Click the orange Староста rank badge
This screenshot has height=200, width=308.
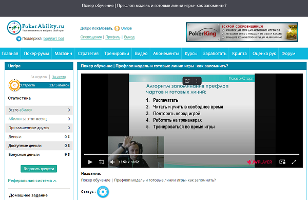14,85
